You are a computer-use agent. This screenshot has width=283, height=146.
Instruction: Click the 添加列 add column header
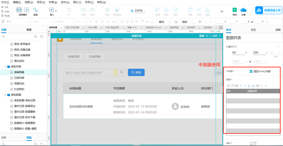252,91
